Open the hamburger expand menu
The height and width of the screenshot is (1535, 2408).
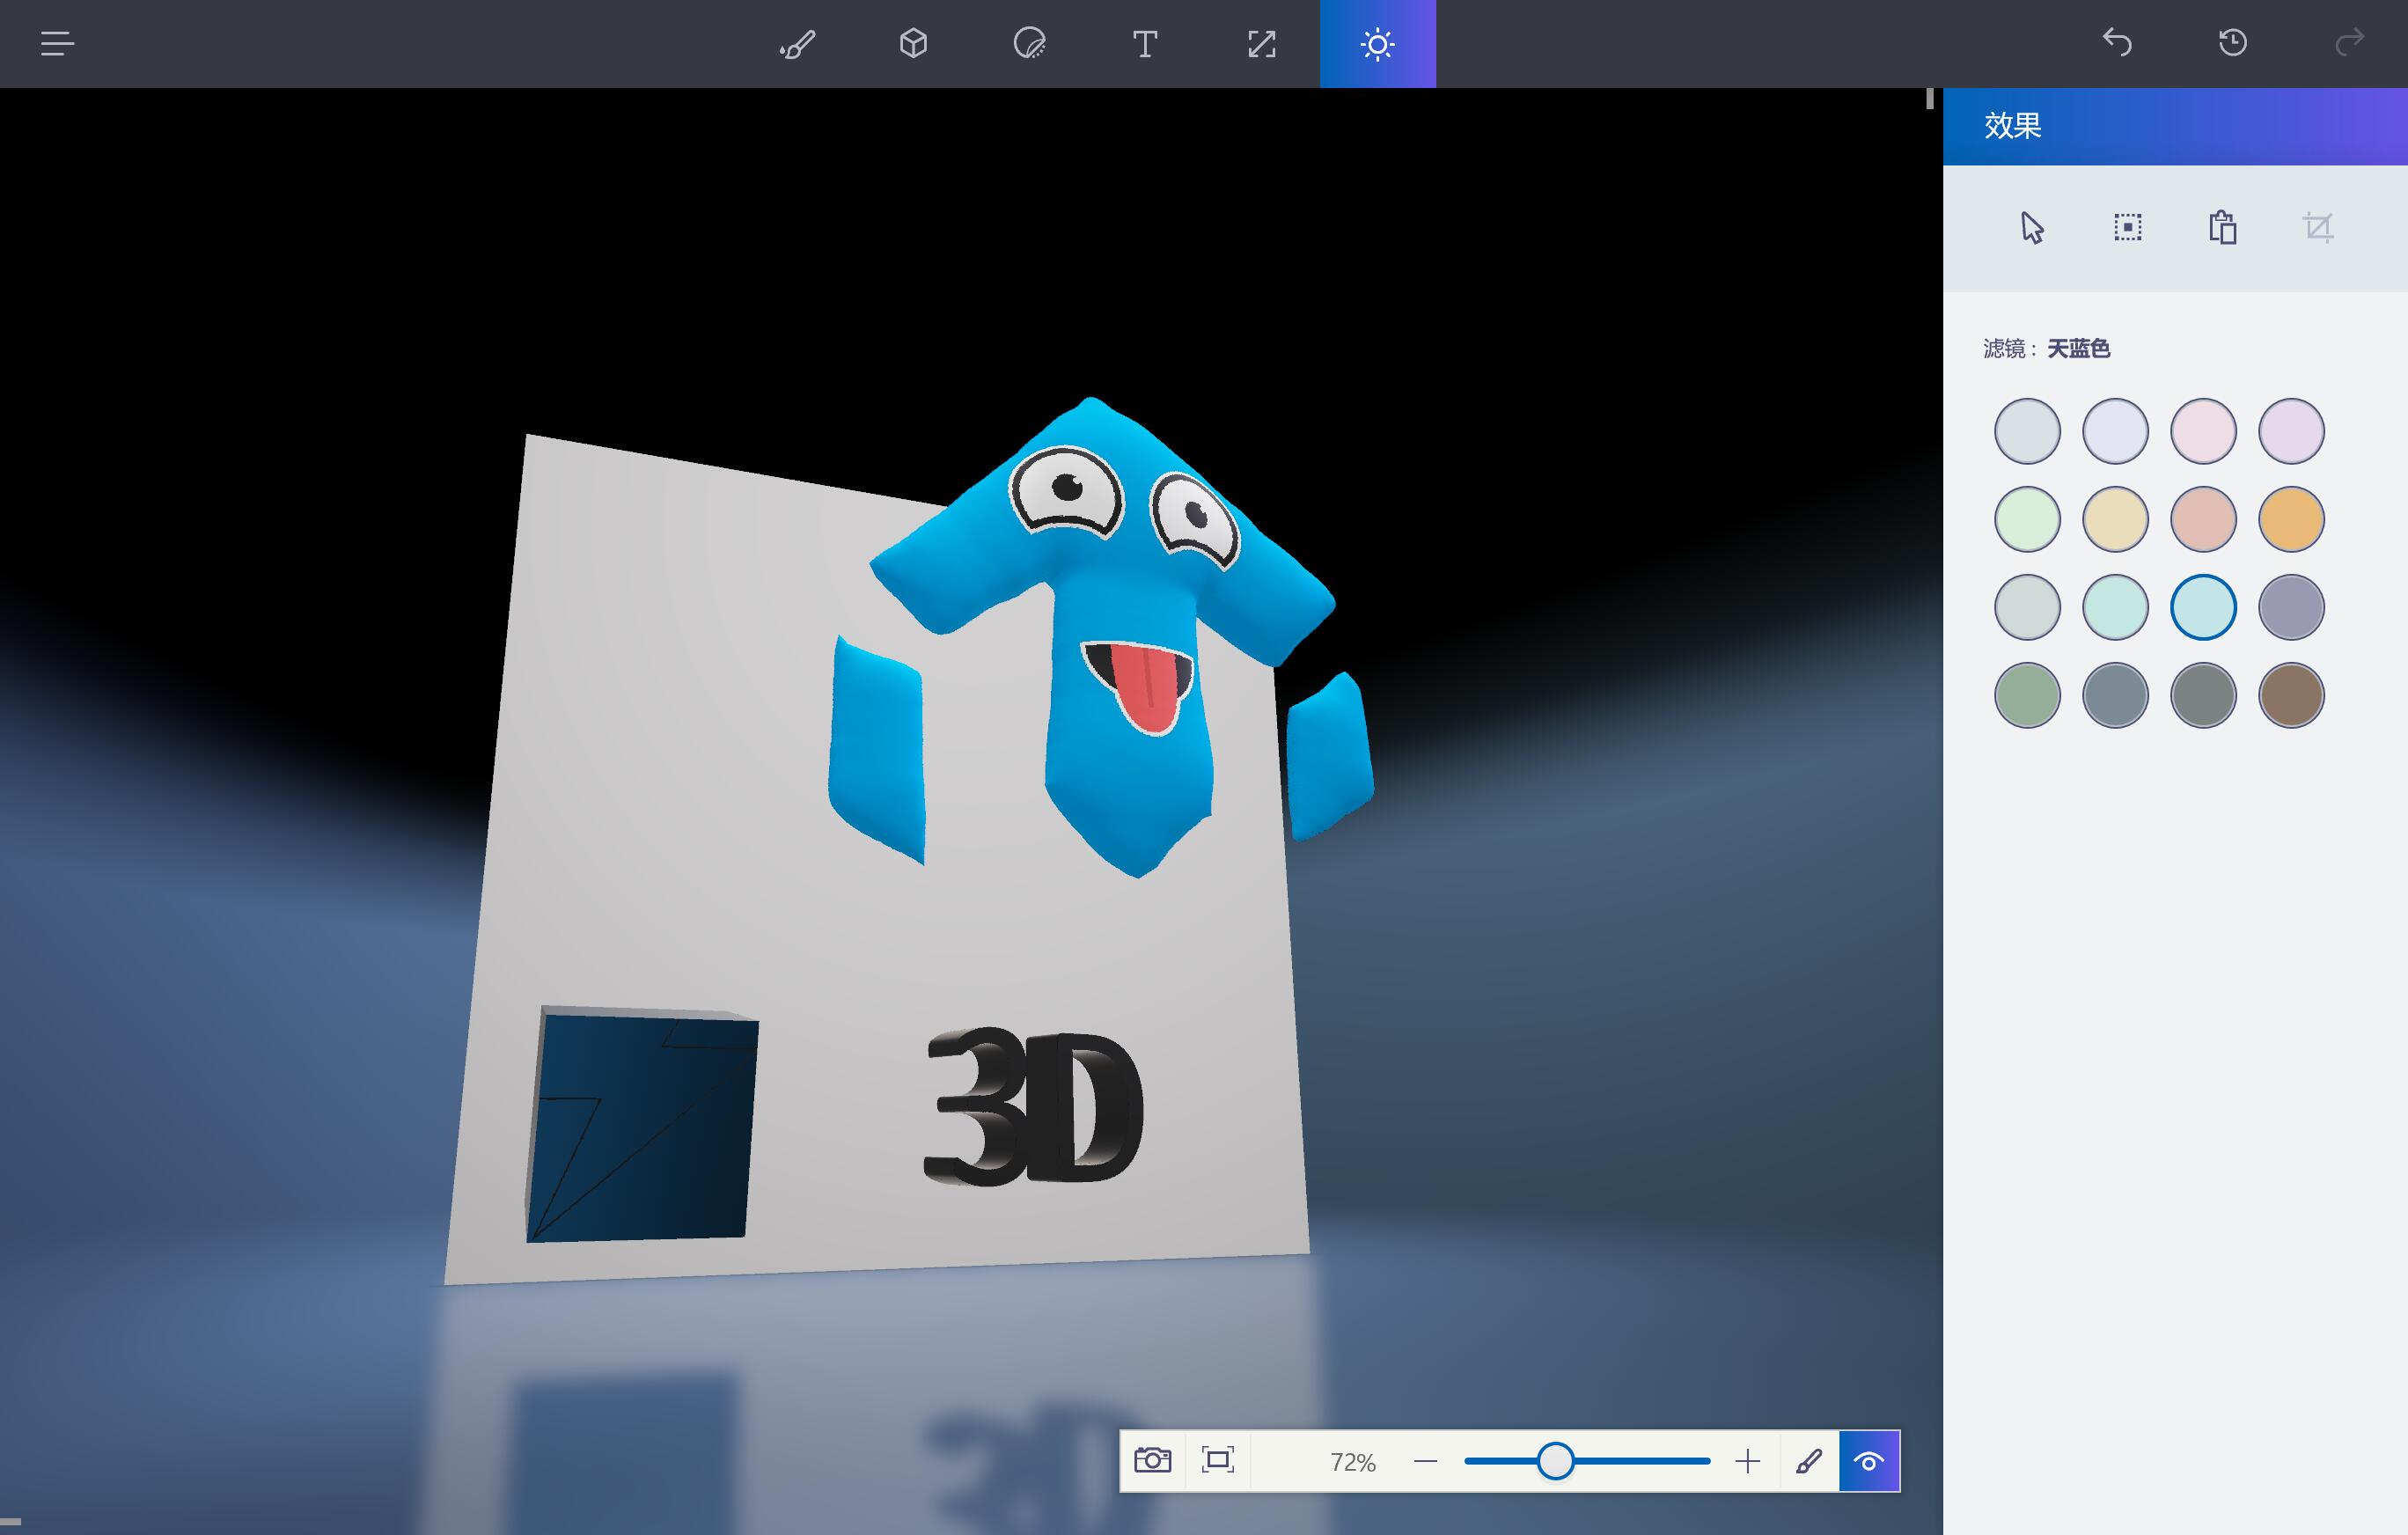point(57,44)
